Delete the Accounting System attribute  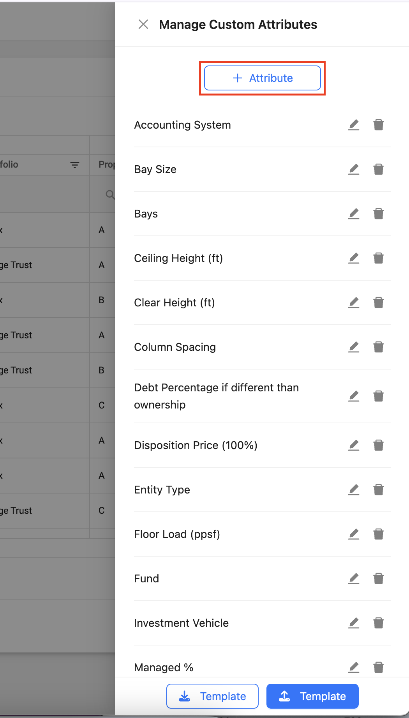click(x=379, y=125)
